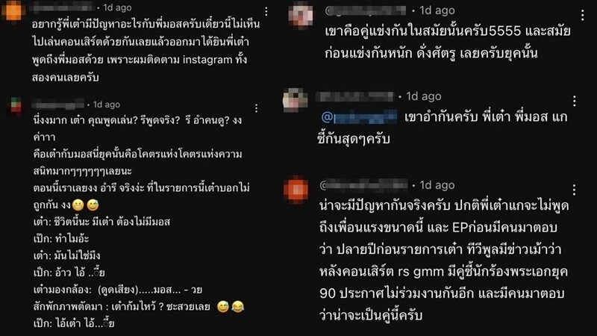Open three-dot menu on the instagram comment
The image size is (597, 336).
point(266,12)
